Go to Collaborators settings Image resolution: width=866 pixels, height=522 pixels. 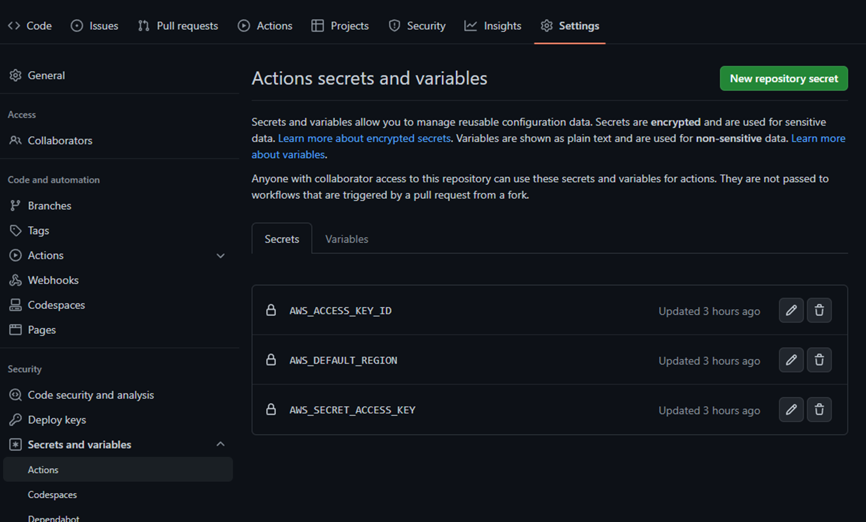[x=60, y=141]
